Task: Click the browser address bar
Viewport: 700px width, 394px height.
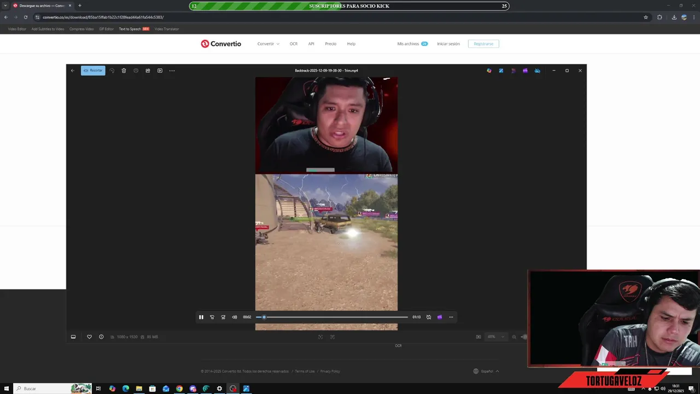Action: [339, 17]
